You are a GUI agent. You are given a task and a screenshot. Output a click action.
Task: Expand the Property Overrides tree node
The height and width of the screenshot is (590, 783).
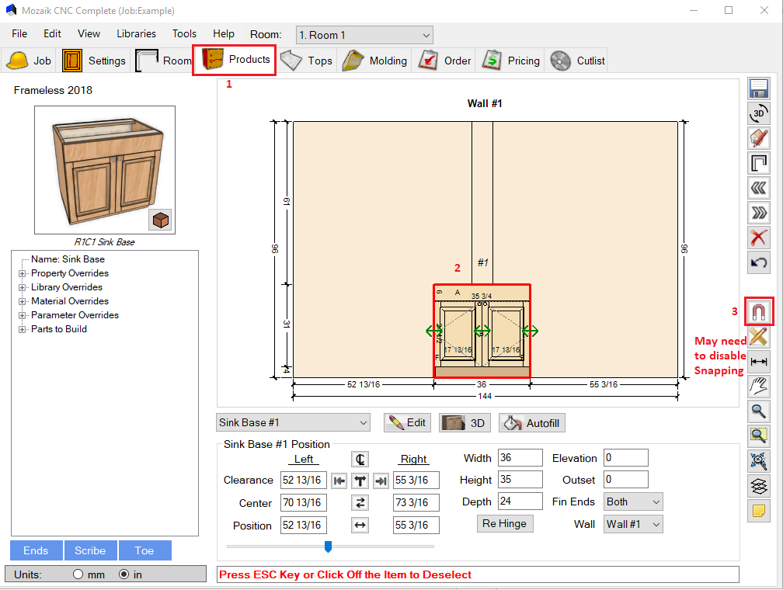(x=23, y=273)
